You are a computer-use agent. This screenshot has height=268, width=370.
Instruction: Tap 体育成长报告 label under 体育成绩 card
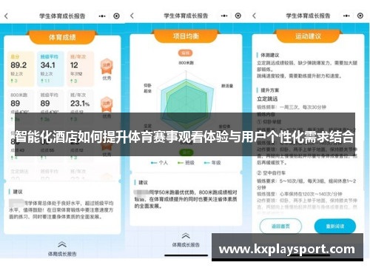click(62, 254)
